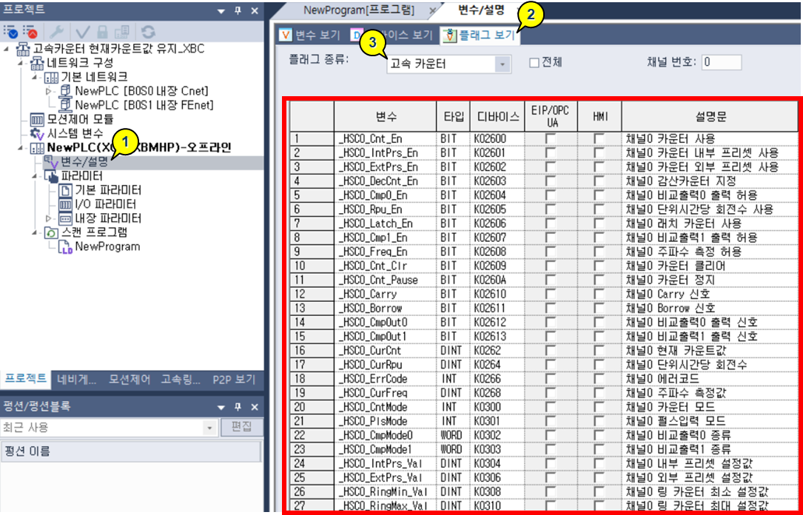Click the 채널 번호 input field
This screenshot has width=803, height=515.
[x=721, y=62]
